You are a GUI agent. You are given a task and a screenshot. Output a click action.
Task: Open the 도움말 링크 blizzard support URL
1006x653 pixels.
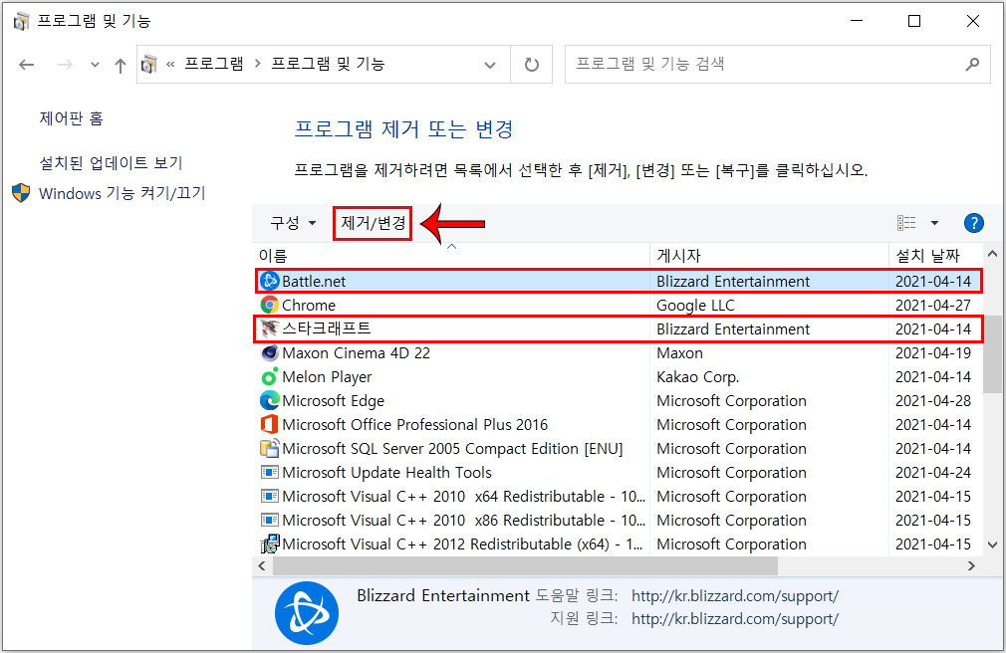coord(735,596)
